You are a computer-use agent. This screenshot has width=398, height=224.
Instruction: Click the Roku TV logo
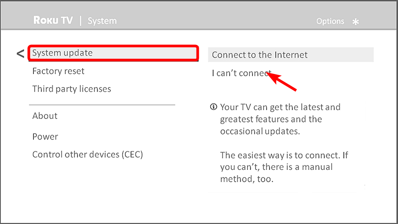click(x=53, y=20)
